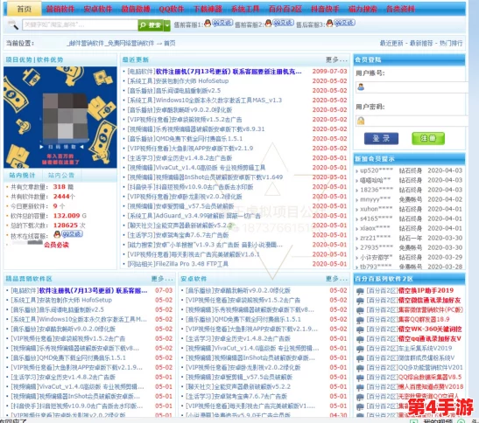Click the green 注册 register button

coord(428,138)
